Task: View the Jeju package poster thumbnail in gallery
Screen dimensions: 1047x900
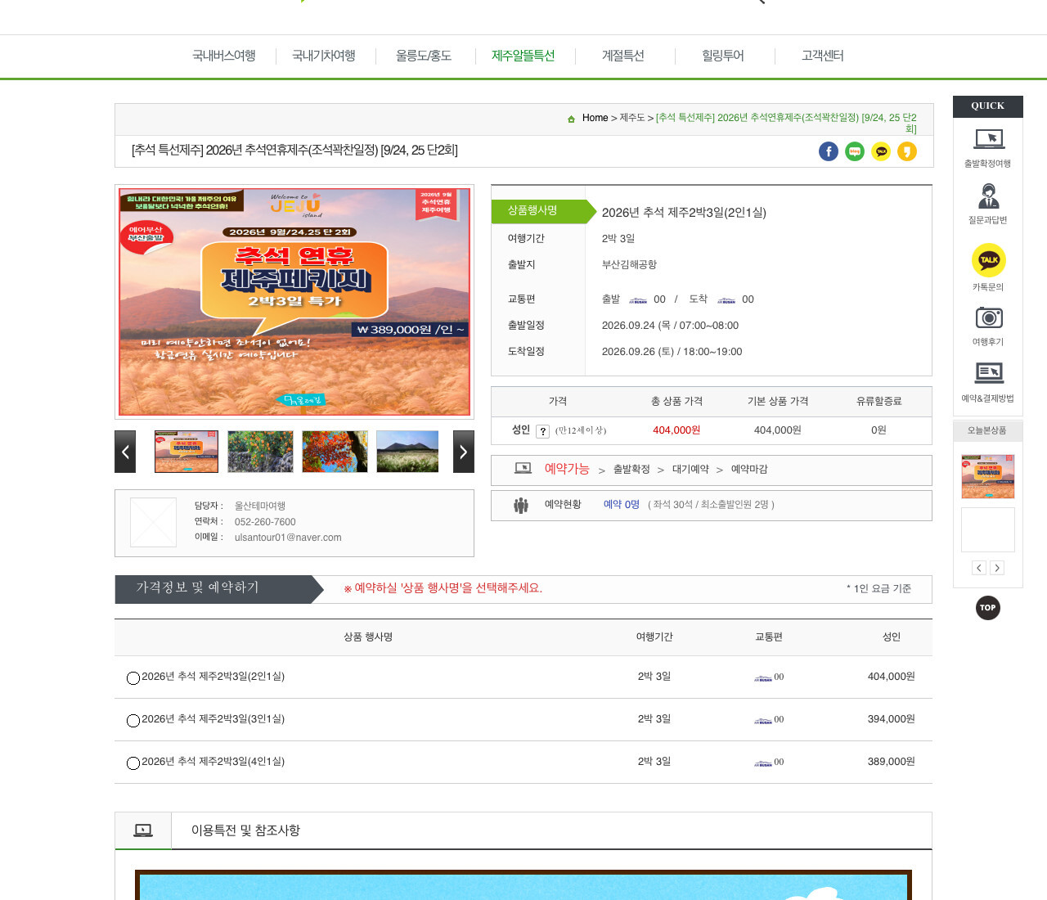Action: (x=186, y=452)
